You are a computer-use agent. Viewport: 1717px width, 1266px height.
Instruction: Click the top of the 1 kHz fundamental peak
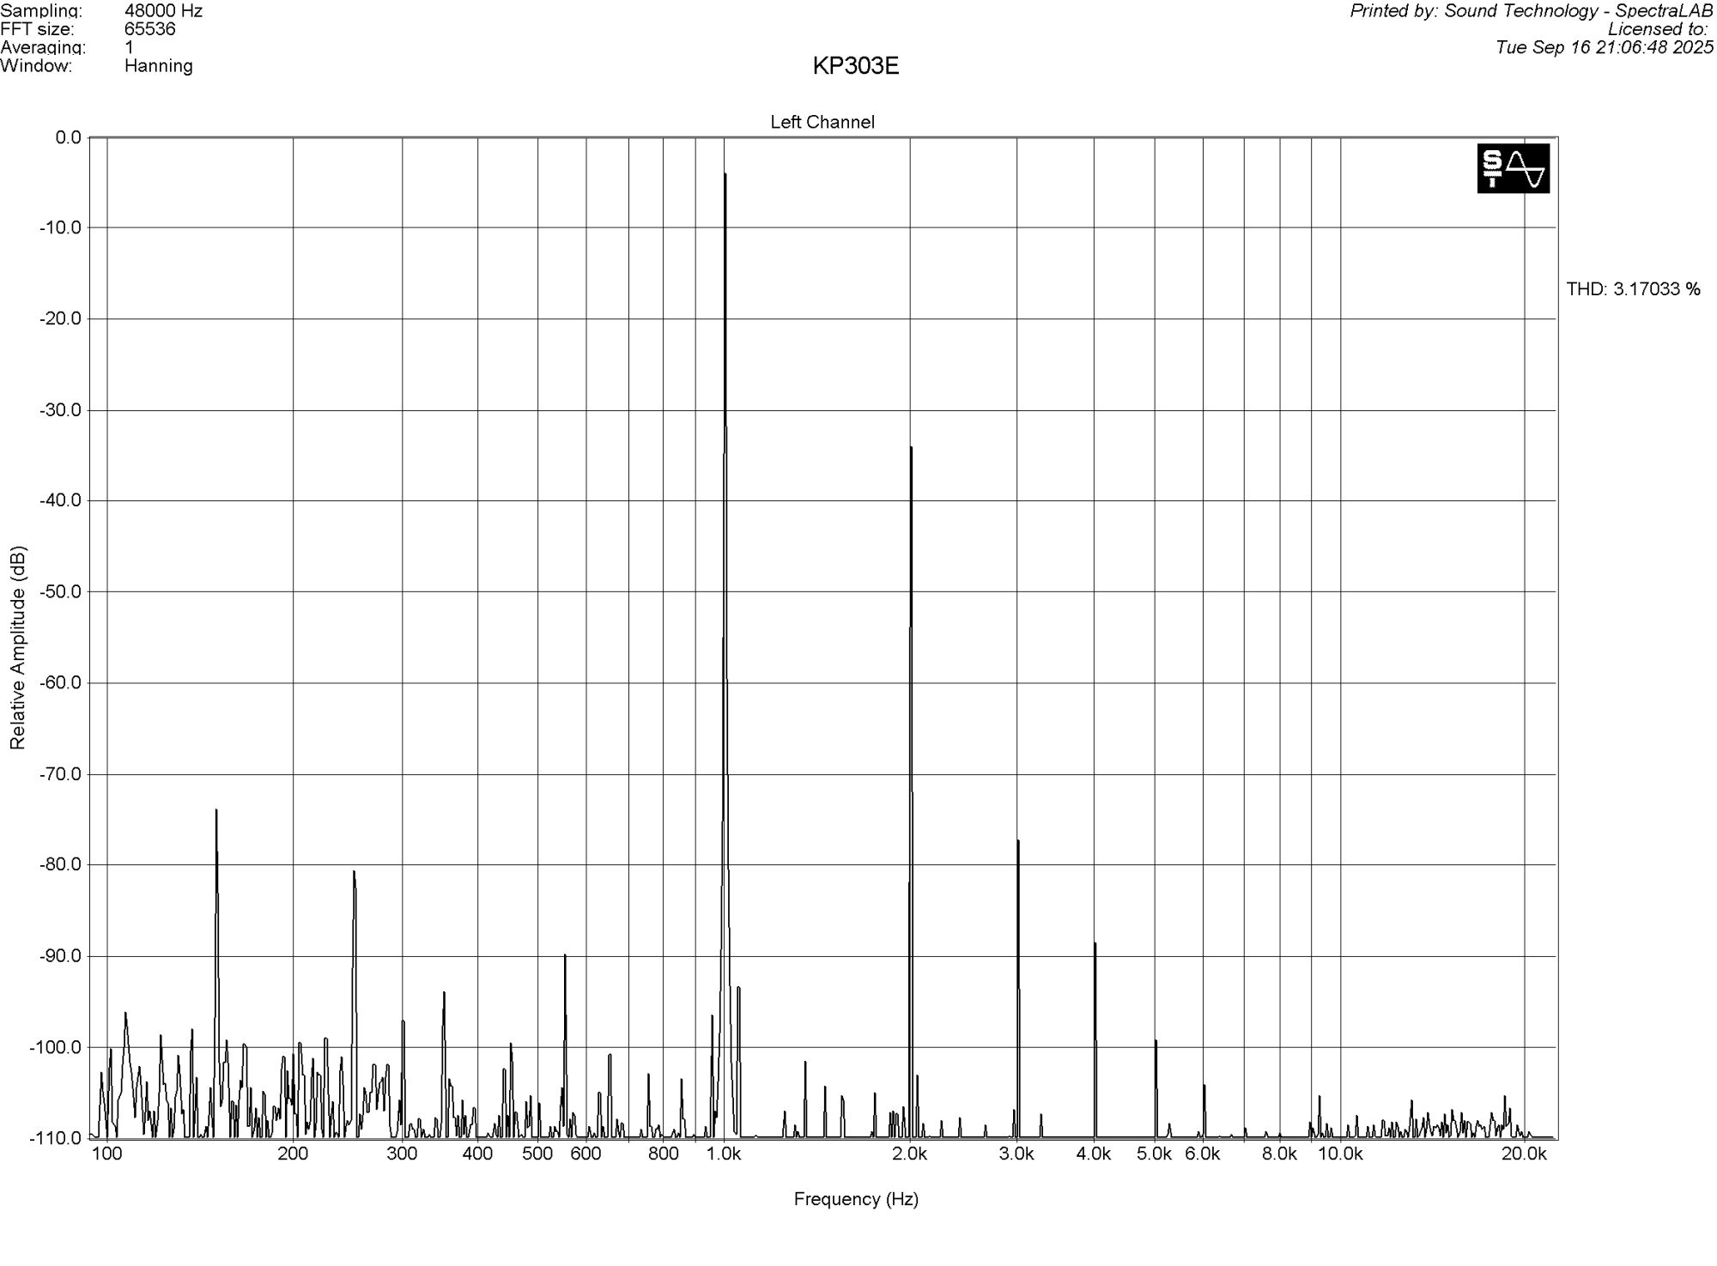pyautogui.click(x=725, y=175)
